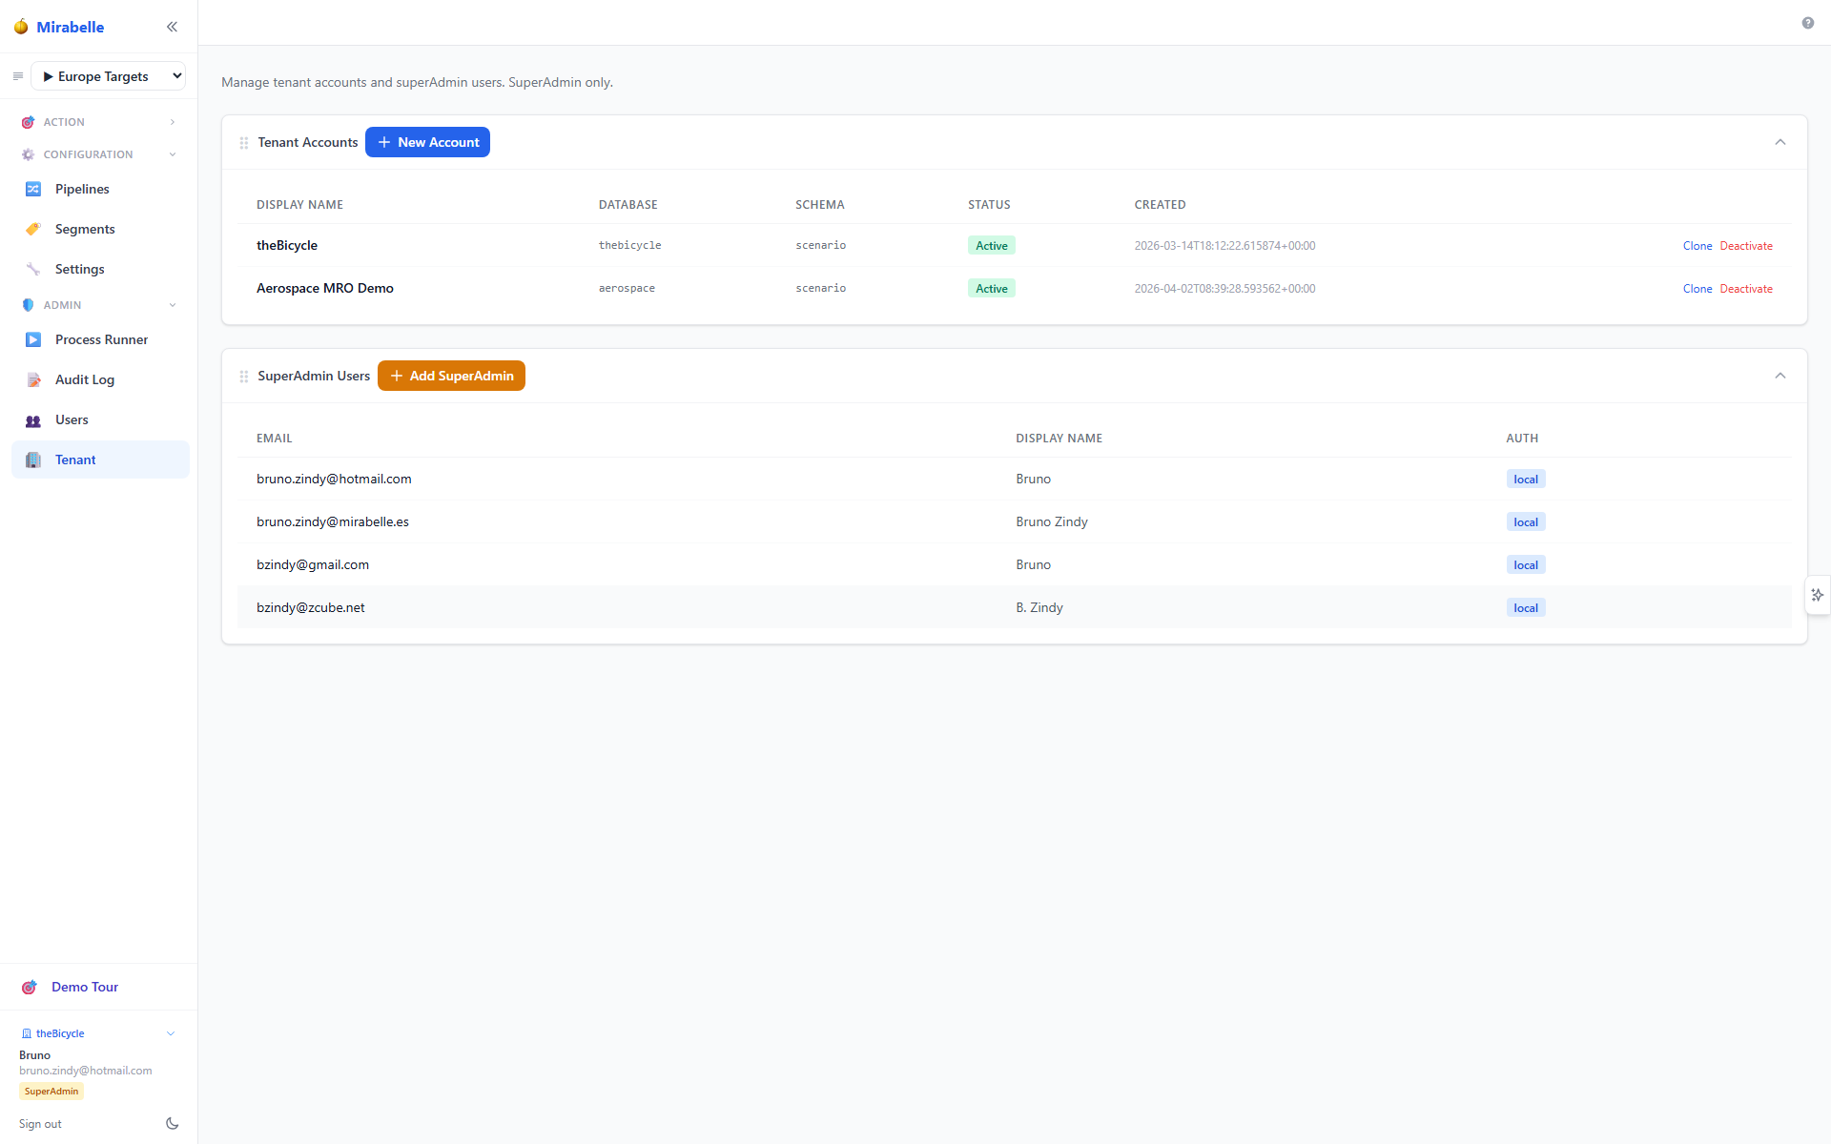Click the New Account button
1831x1144 pixels.
[x=427, y=142]
